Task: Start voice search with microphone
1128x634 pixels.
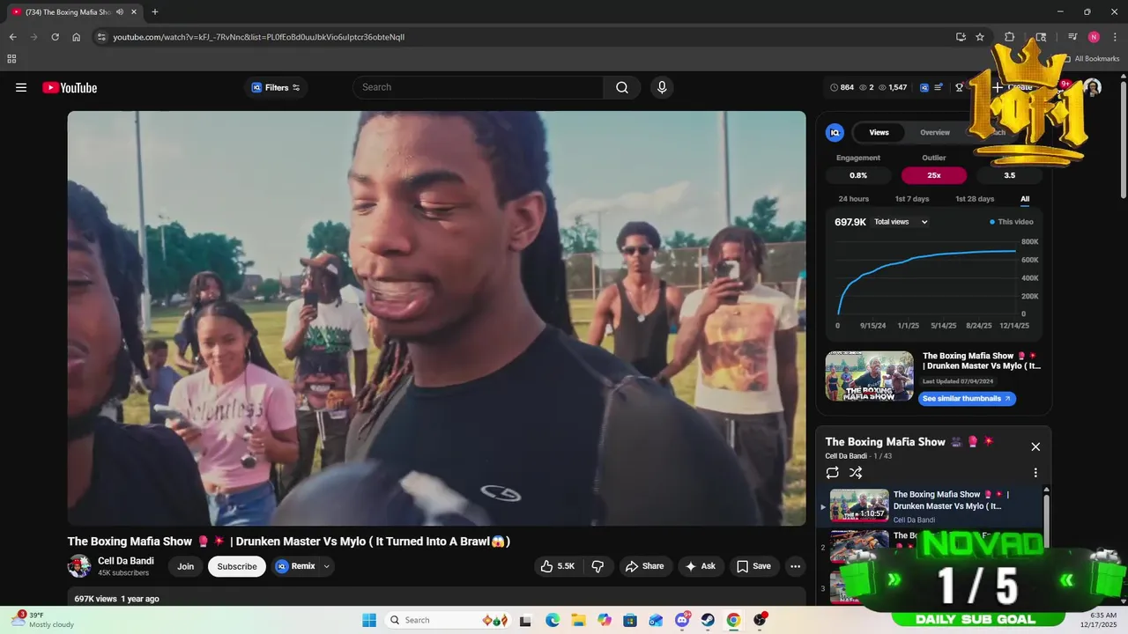Action: point(662,87)
